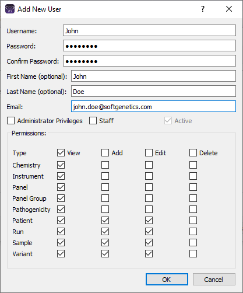Toggle the View all-types header checkbox
Screen dimensions: 243x293
tap(61, 153)
